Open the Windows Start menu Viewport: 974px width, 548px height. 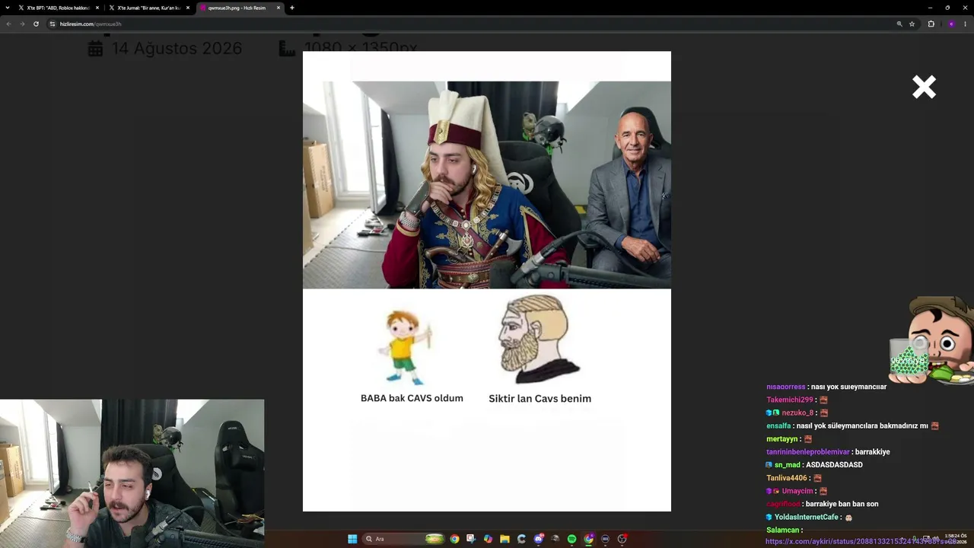point(352,539)
